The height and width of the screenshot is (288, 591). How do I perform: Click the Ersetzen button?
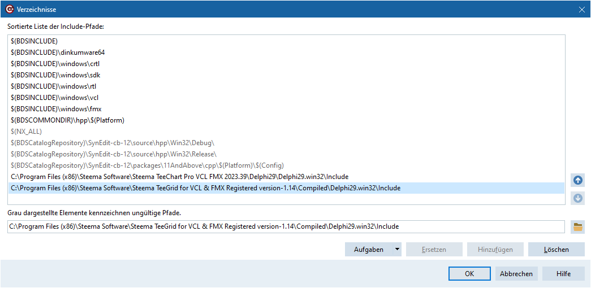coord(434,249)
